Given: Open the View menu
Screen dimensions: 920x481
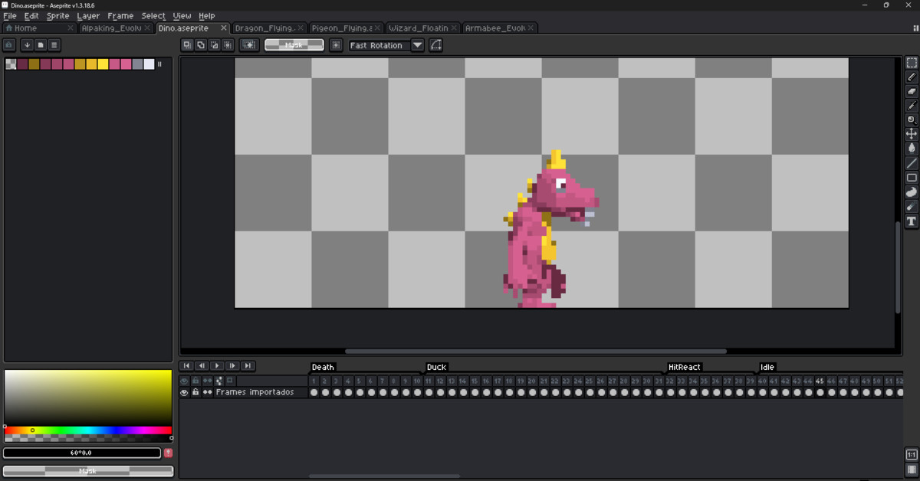Looking at the screenshot, I should (x=182, y=15).
